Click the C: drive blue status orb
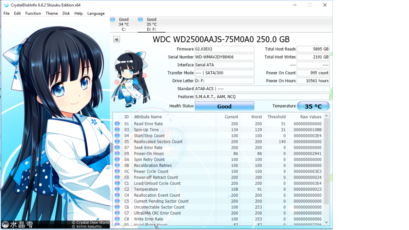This screenshot has height=230, width=409. tap(113, 19)
